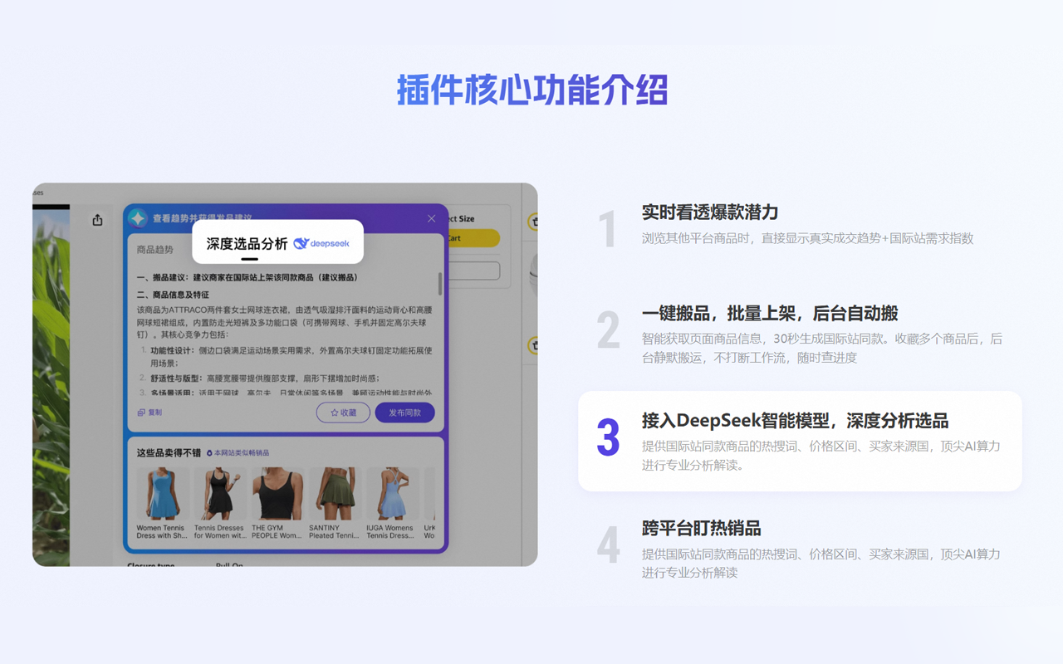Click the purple number 3 badge
Screen dimensions: 1063x664
pos(607,433)
